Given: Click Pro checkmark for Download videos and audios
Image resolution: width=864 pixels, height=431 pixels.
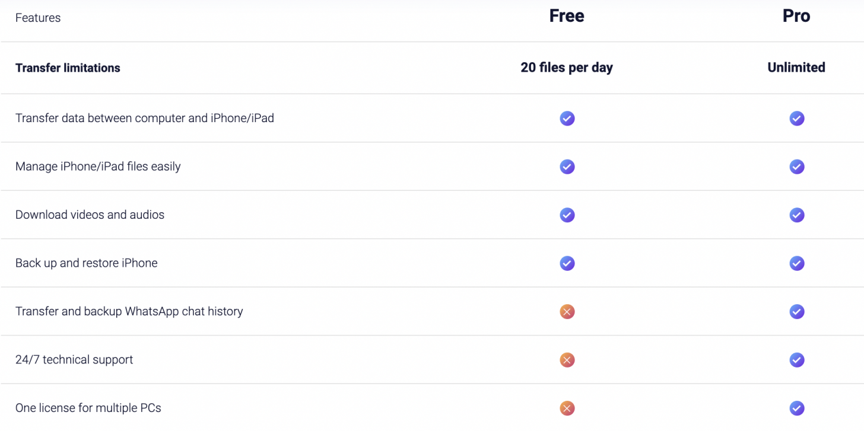Looking at the screenshot, I should pyautogui.click(x=796, y=215).
